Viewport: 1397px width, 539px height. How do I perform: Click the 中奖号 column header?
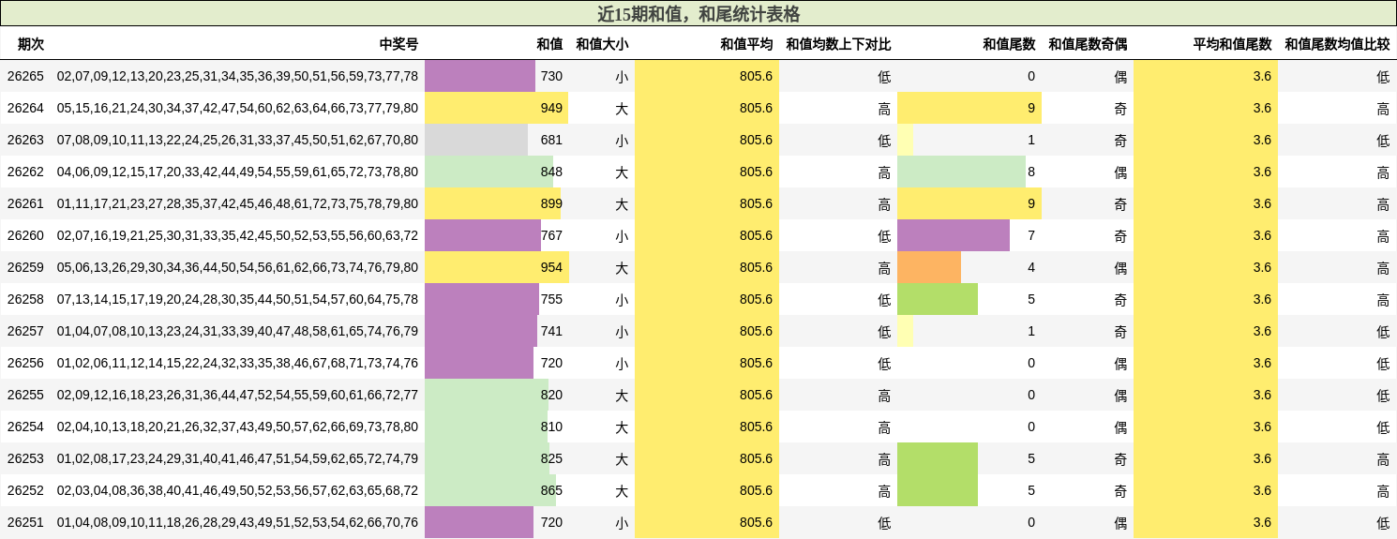(x=398, y=44)
